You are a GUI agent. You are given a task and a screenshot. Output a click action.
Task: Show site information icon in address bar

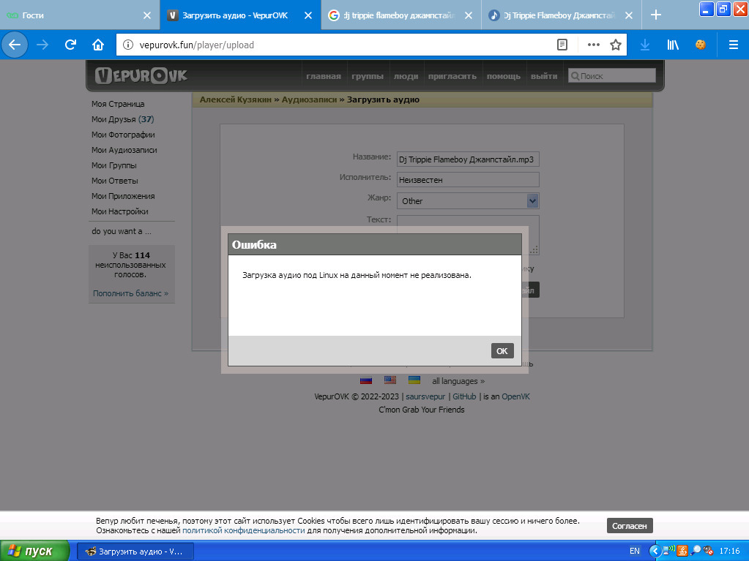[x=128, y=45]
